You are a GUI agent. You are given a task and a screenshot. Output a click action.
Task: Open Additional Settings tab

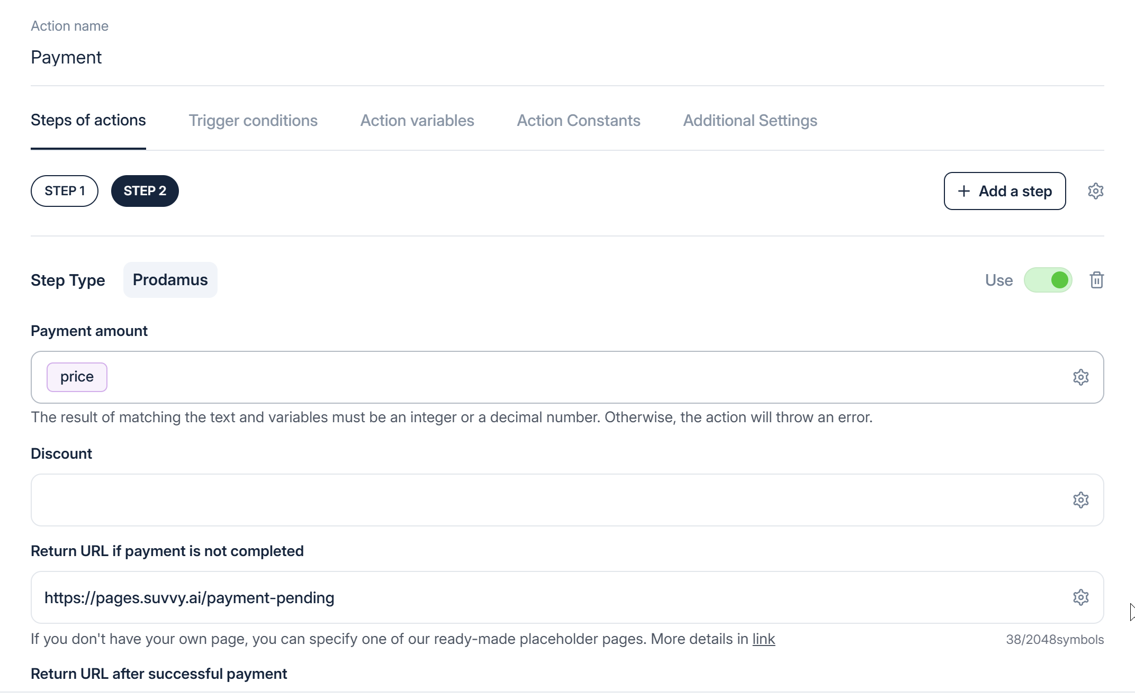(750, 121)
